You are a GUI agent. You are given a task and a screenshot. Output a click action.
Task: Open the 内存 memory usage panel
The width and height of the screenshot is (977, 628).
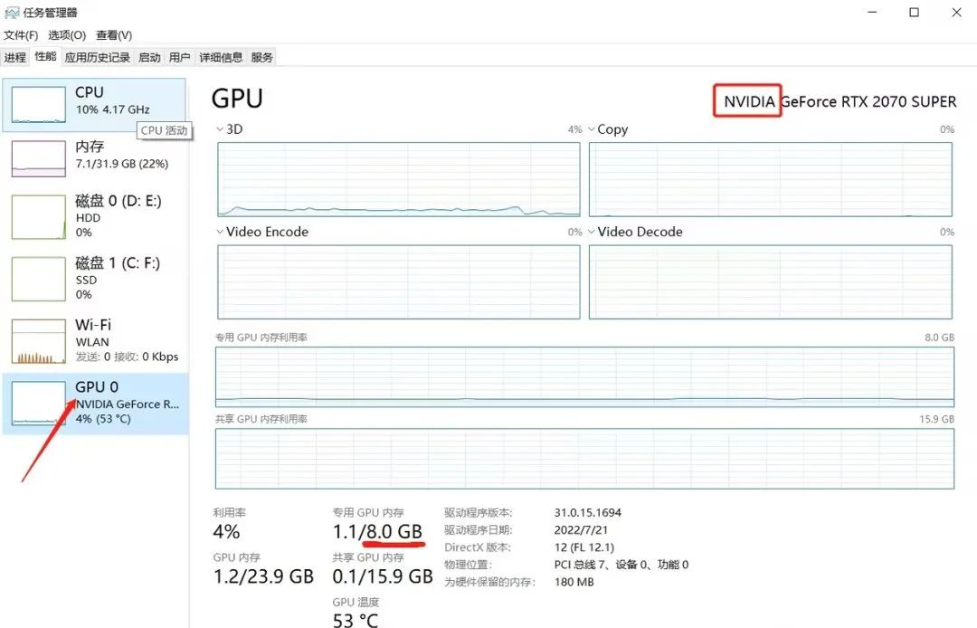(95, 158)
